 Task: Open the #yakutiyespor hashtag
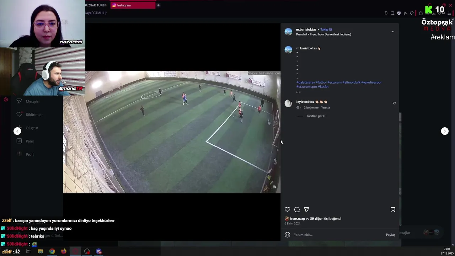pos(371,82)
